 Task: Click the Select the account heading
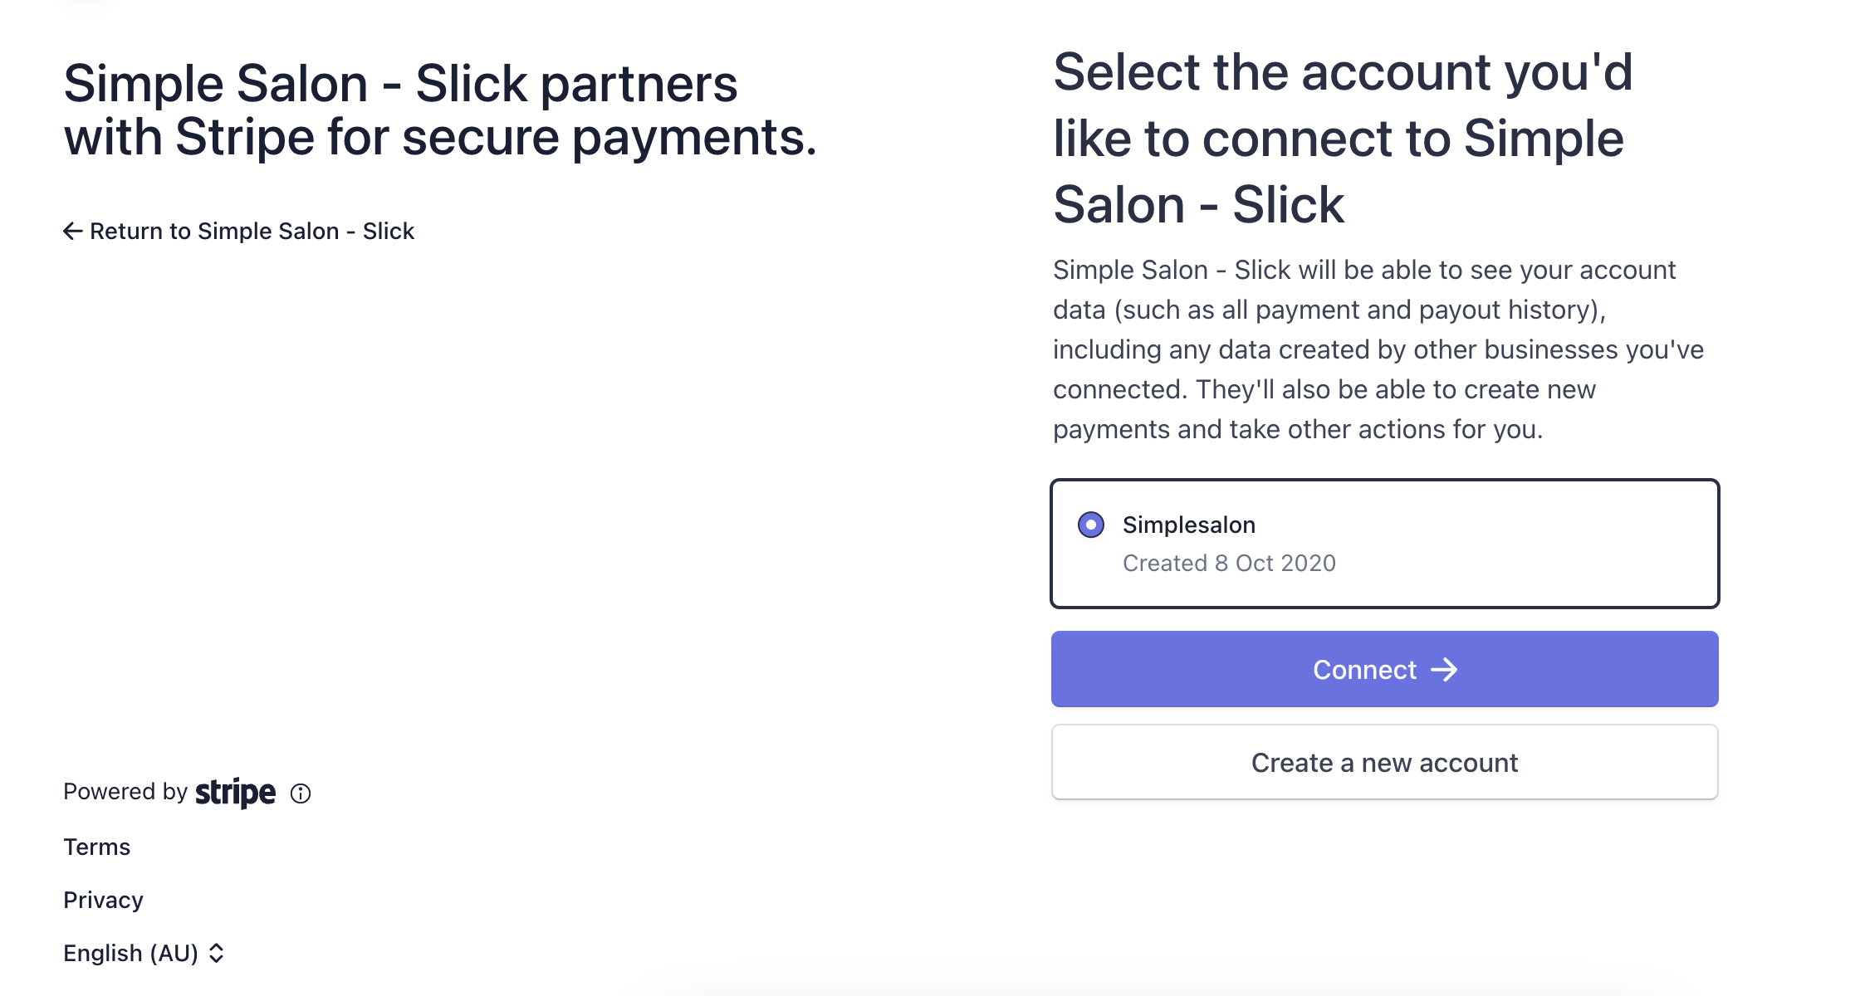click(x=1343, y=139)
